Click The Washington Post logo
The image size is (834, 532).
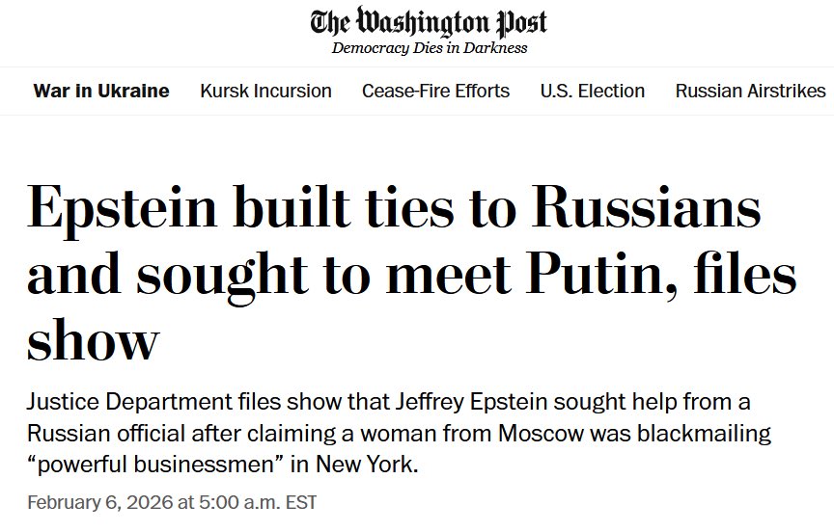pos(430,21)
